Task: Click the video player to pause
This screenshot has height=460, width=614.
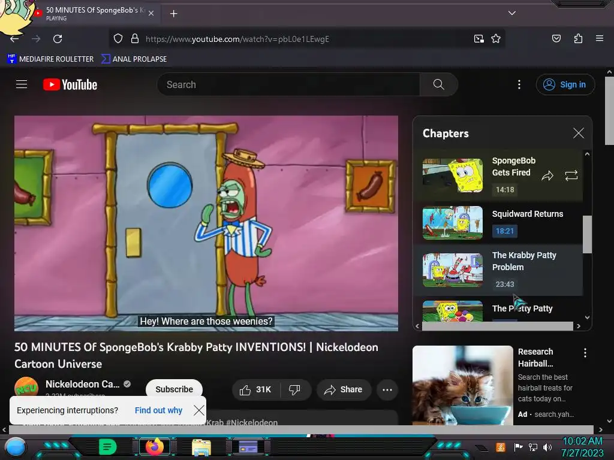Action: pyautogui.click(x=206, y=223)
